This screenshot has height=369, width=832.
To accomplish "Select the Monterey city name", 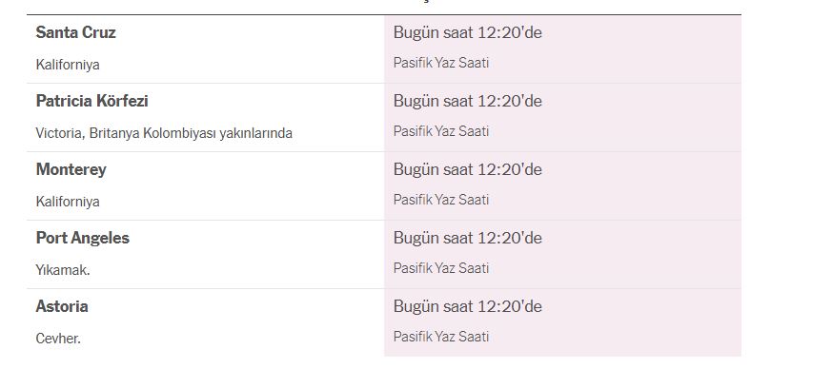I will (71, 170).
